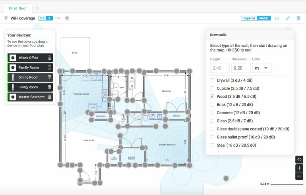Check Glass (2.5 dB / 7 dB) wall type

click(x=212, y=121)
